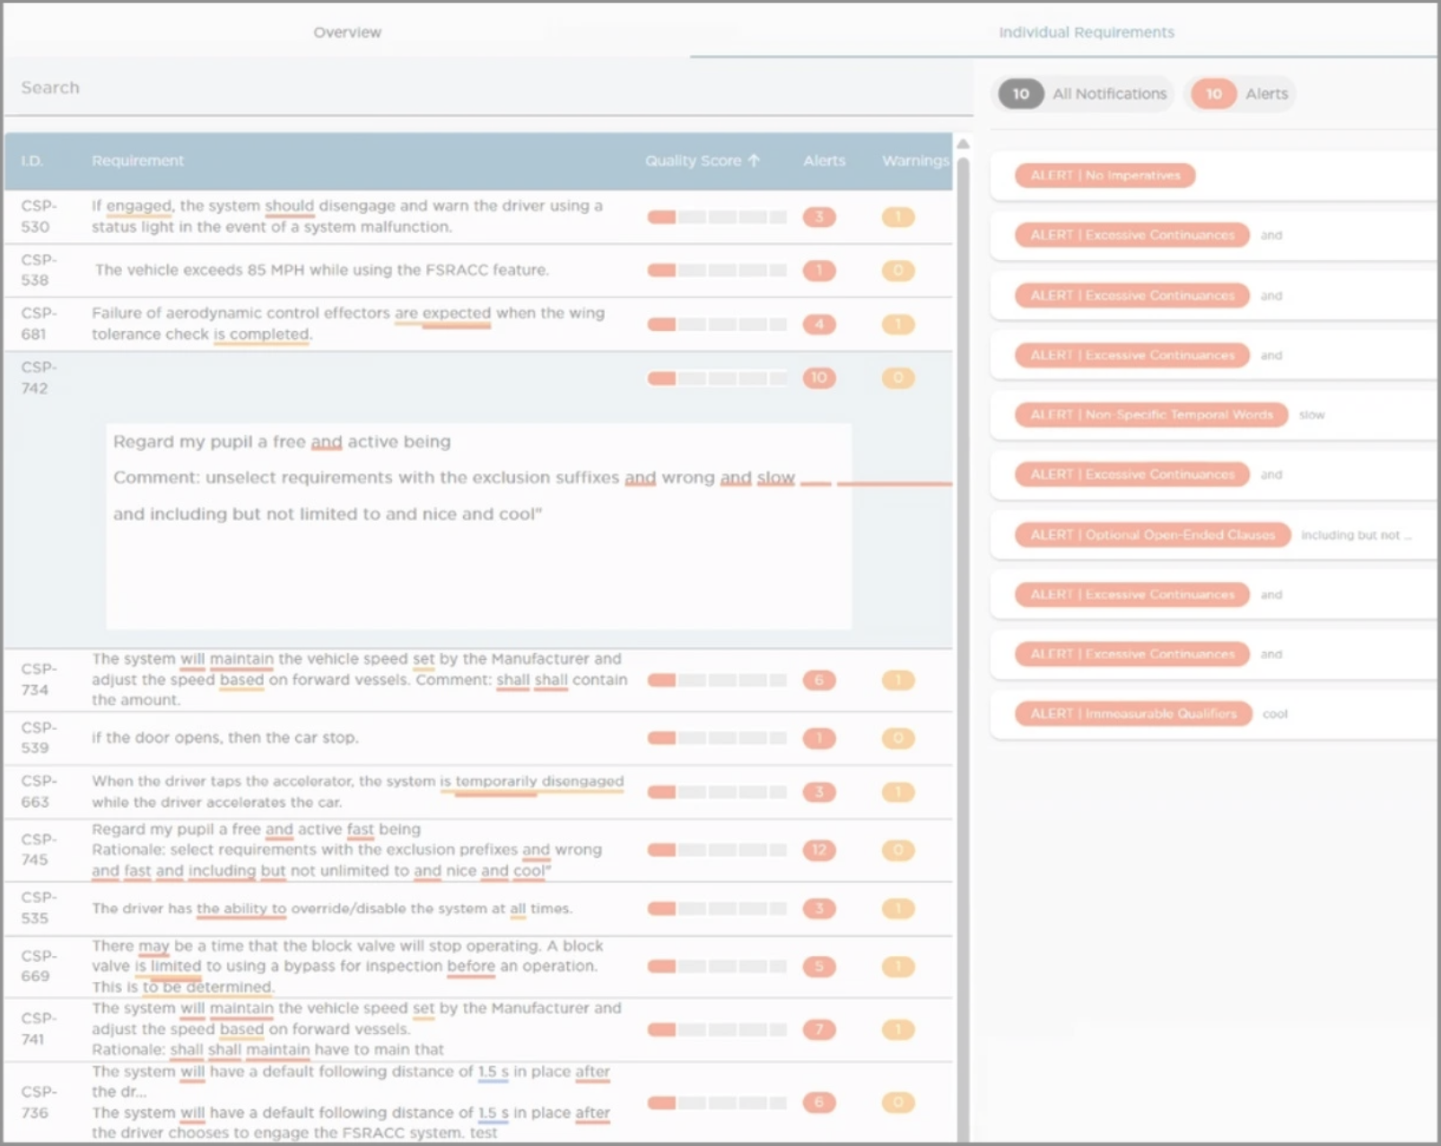Viewport: 1441px width, 1146px height.
Task: Filter by Alerts chip
Action: 1244,93
